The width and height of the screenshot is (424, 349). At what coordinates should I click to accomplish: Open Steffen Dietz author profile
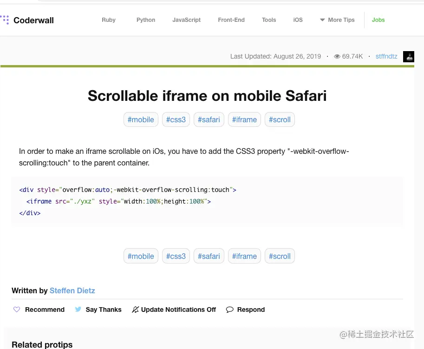click(72, 290)
